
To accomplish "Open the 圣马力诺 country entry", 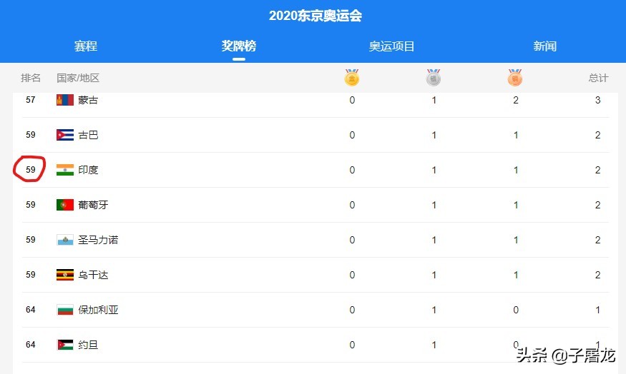I will 98,240.
